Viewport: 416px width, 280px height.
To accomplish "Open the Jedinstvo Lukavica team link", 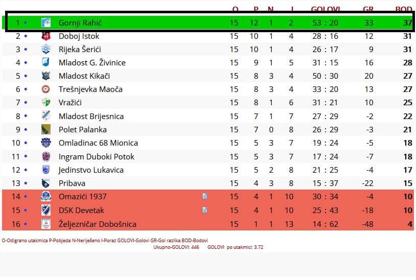I will tap(91, 170).
